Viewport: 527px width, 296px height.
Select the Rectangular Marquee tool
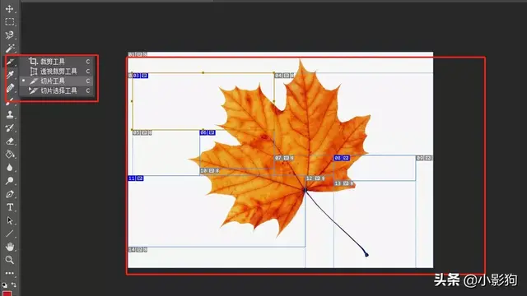pyautogui.click(x=10, y=22)
